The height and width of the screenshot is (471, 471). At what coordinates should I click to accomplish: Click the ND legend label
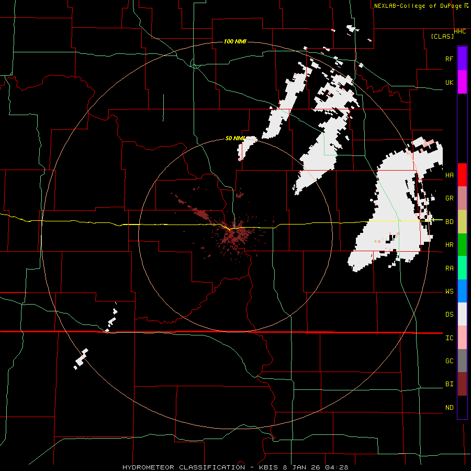[x=450, y=408]
